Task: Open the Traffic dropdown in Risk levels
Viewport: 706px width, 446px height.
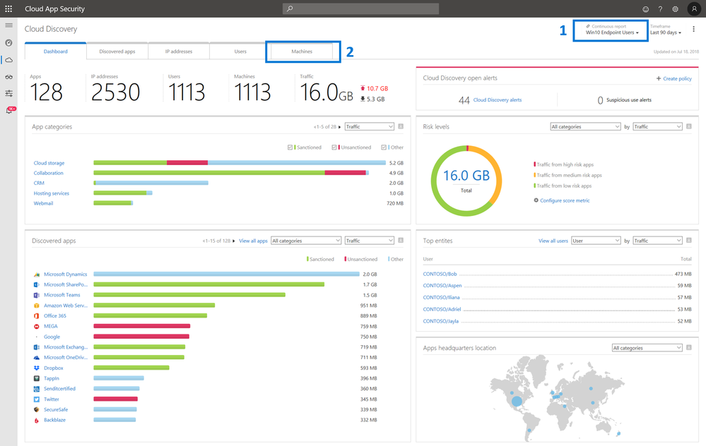Action: pos(658,126)
